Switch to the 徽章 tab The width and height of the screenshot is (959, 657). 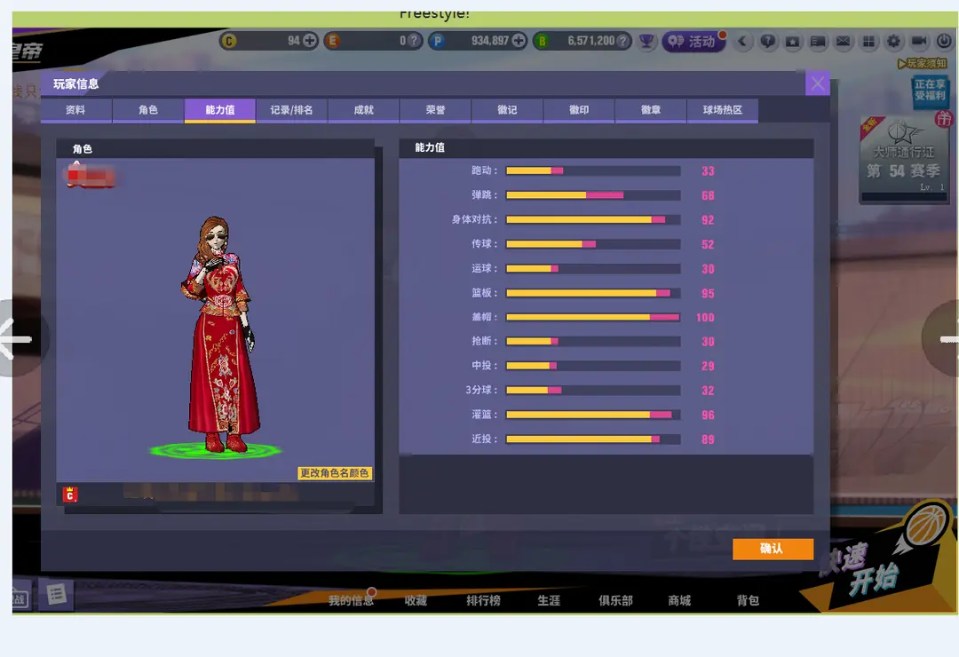[651, 110]
